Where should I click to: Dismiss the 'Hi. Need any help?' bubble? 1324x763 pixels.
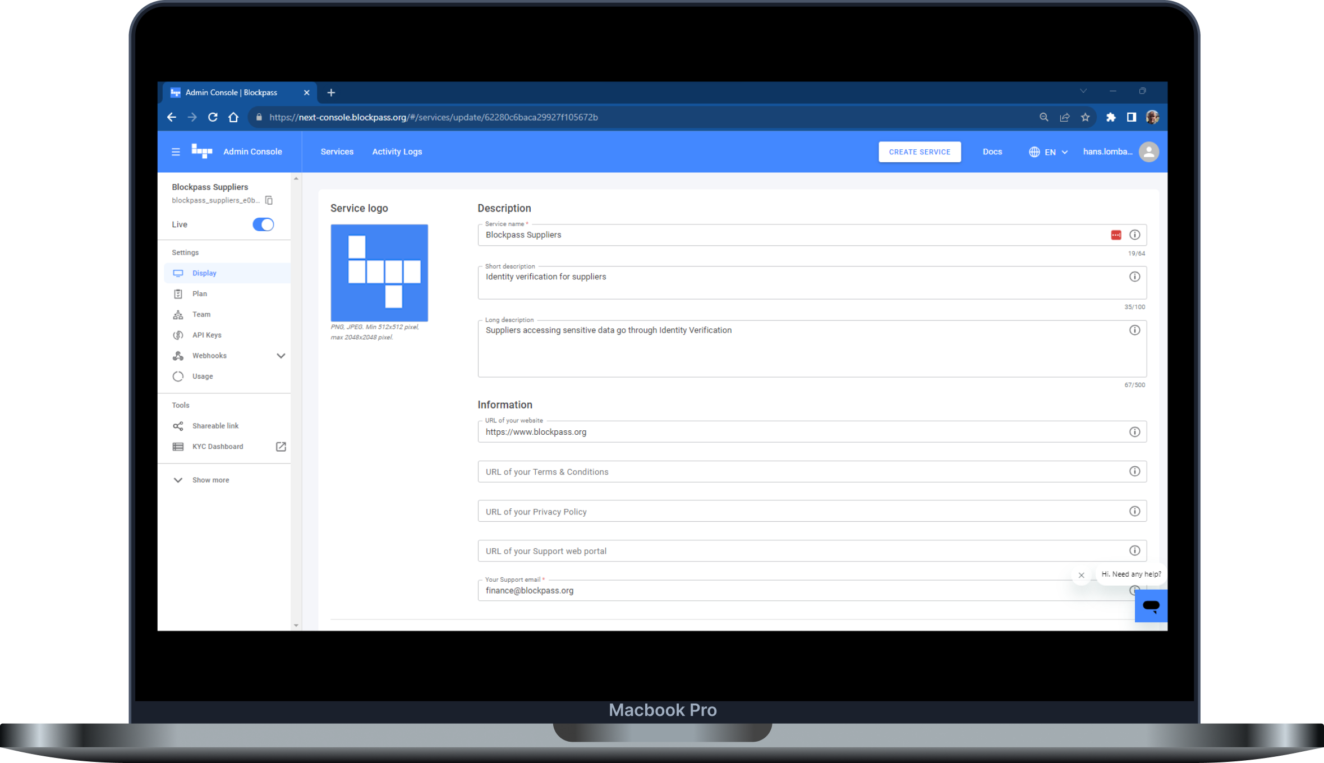pyautogui.click(x=1081, y=575)
